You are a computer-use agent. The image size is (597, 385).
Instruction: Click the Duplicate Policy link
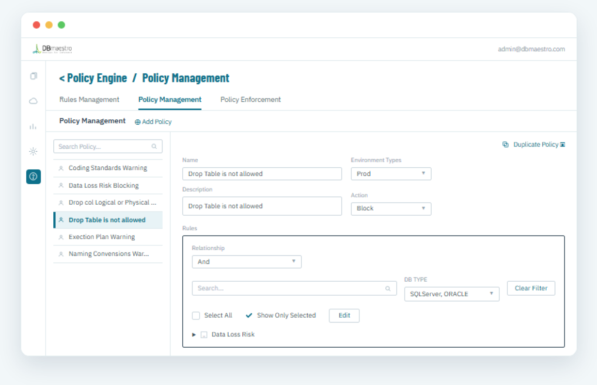pyautogui.click(x=536, y=144)
